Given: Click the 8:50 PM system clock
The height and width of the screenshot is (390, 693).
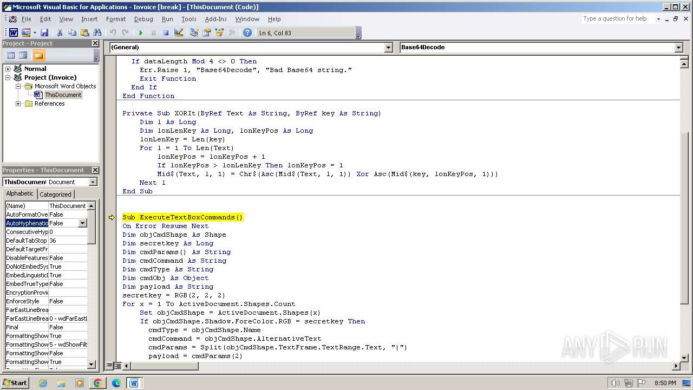Looking at the screenshot, I should click(x=665, y=383).
